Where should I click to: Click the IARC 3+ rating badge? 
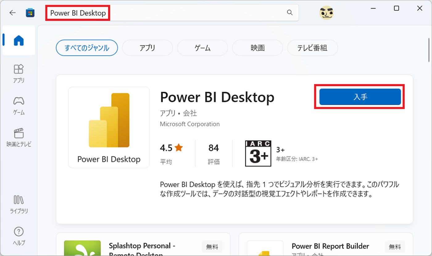tap(258, 153)
